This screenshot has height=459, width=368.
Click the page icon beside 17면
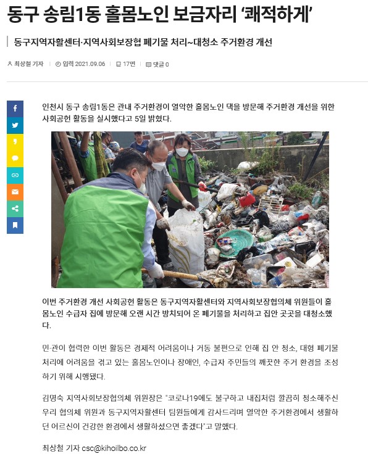pyautogui.click(x=119, y=64)
